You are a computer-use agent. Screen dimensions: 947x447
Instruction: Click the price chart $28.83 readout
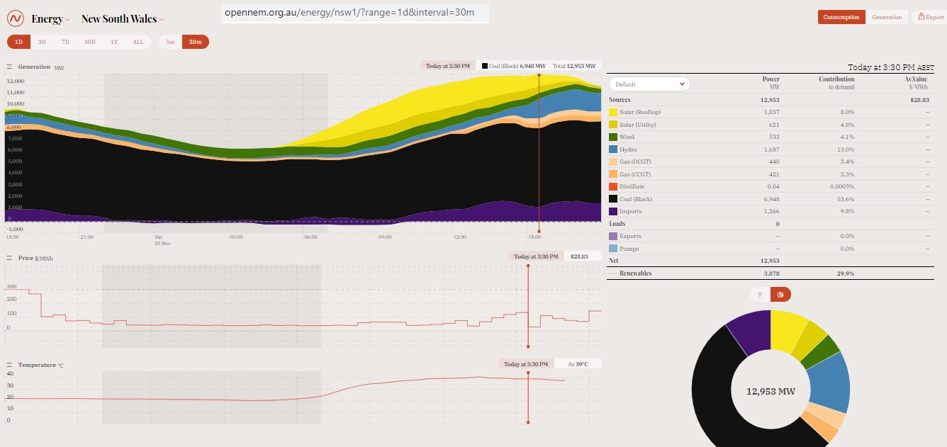(x=579, y=256)
